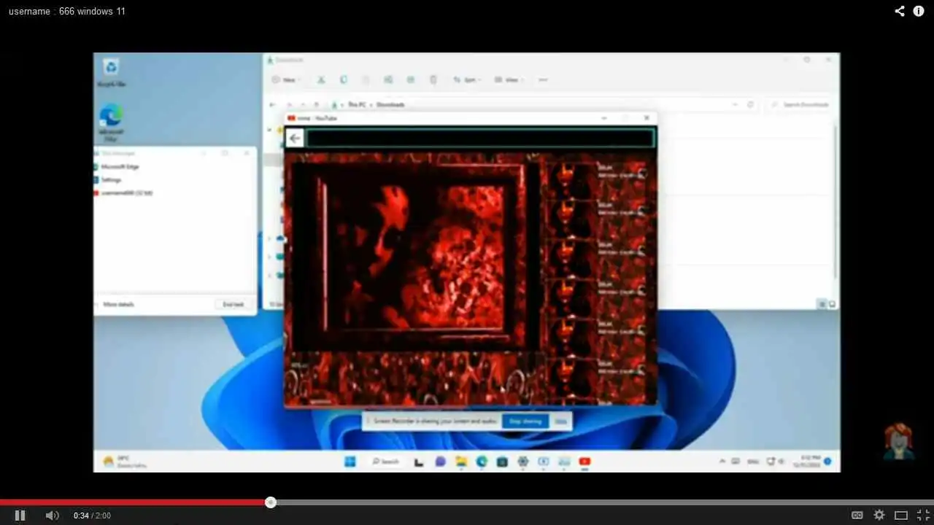Switch Explorer to details view toggle

click(x=822, y=304)
